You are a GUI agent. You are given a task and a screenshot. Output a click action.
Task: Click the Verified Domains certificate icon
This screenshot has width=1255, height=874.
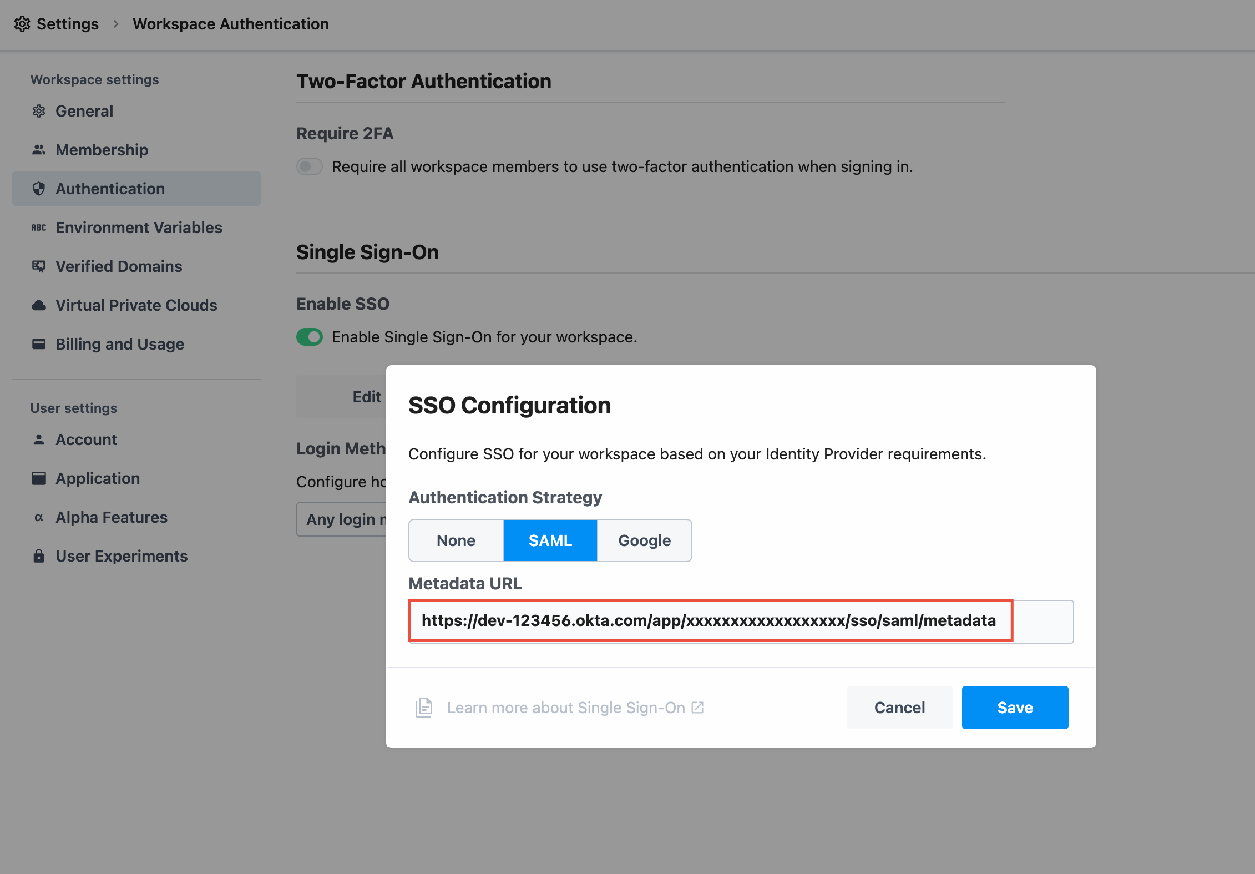(x=39, y=266)
